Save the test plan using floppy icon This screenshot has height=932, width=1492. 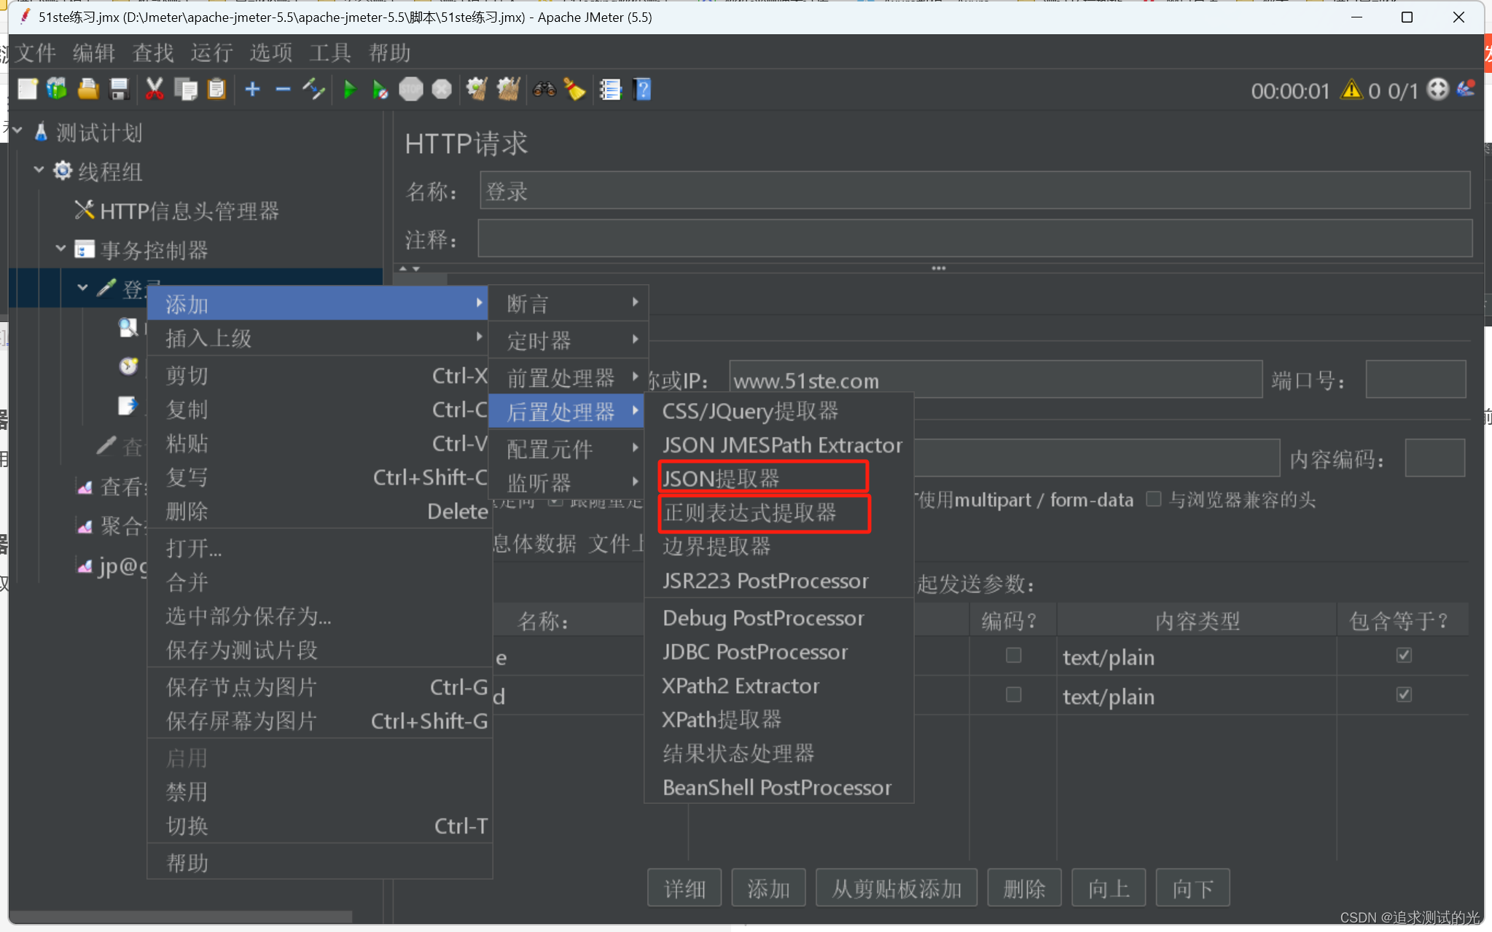119,89
